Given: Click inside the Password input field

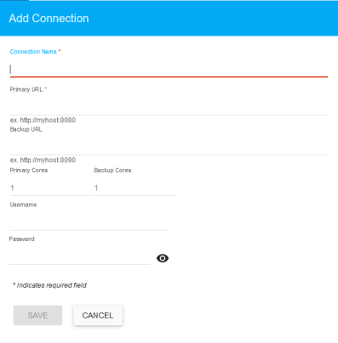Looking at the screenshot, I should (80, 257).
